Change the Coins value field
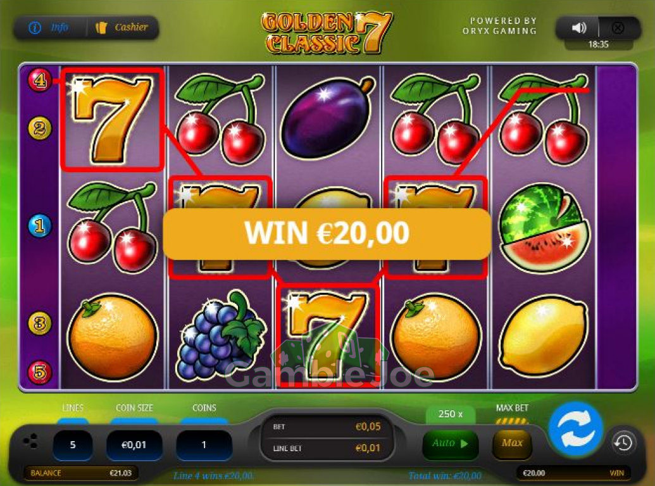This screenshot has height=486, width=655. tap(204, 445)
